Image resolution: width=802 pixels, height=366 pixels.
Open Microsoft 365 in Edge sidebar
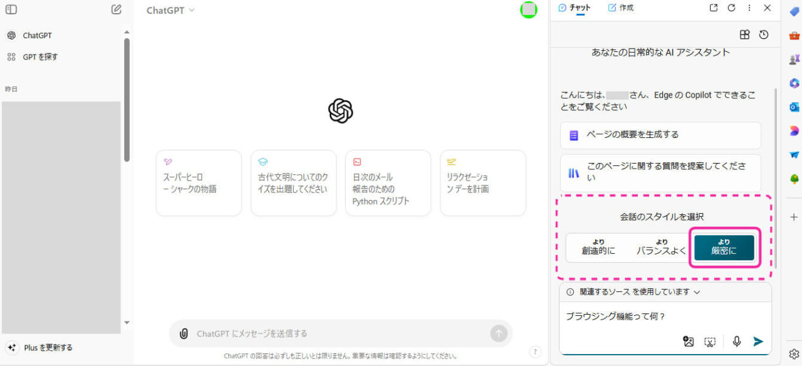[x=794, y=83]
